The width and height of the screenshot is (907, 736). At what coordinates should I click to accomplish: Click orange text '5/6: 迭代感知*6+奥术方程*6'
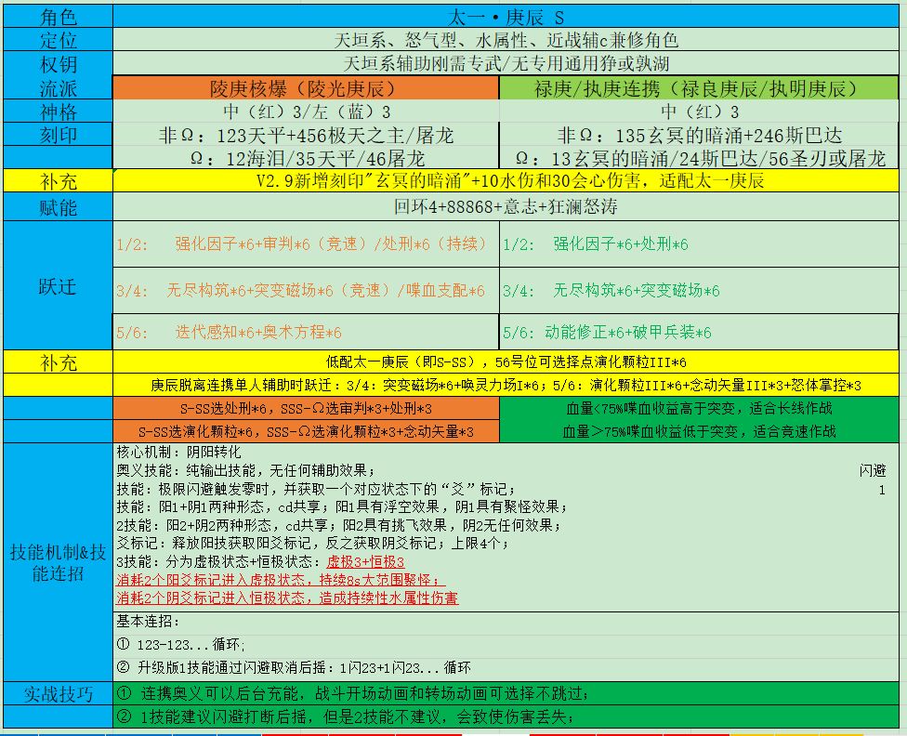click(x=229, y=332)
